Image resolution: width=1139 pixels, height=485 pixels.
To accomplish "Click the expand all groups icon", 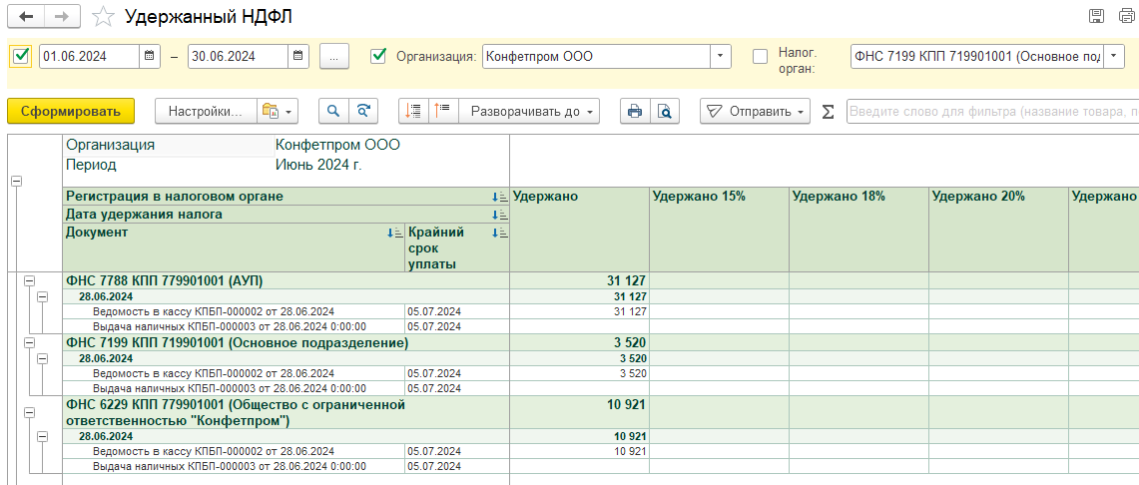I will click(x=414, y=111).
